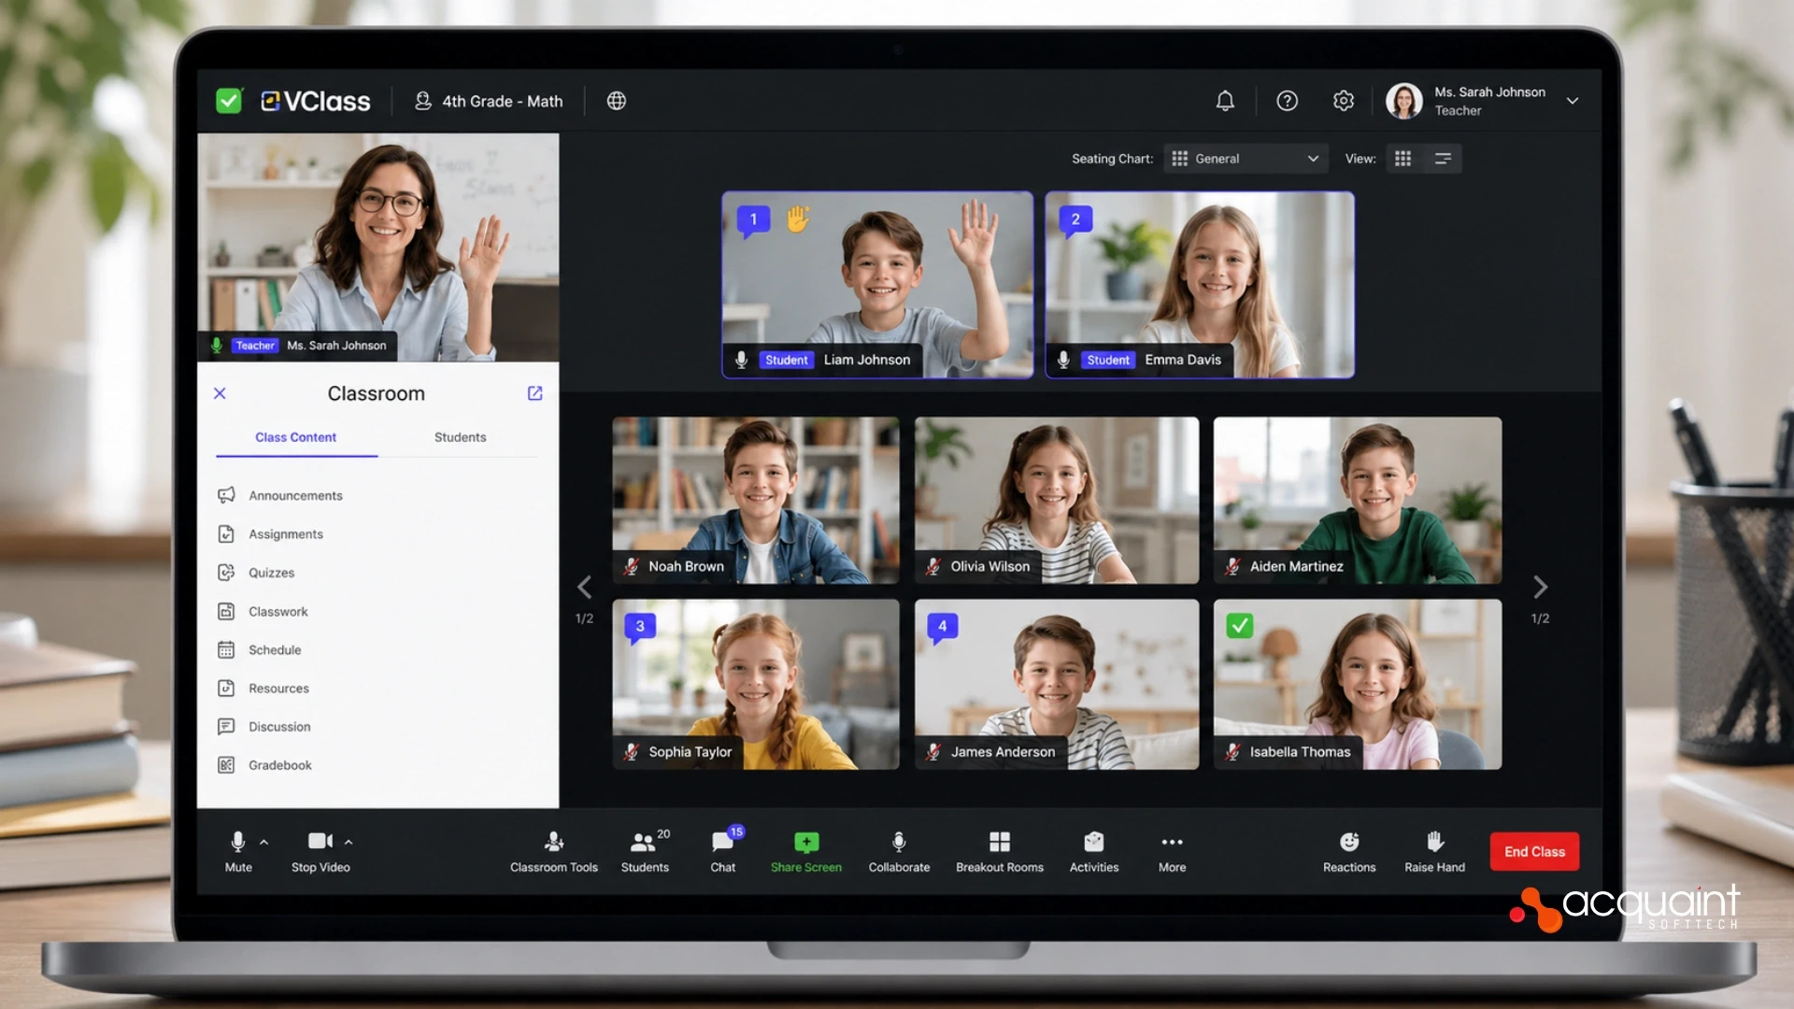Toggle Stop Video camera button
The image size is (1794, 1009).
tap(320, 851)
